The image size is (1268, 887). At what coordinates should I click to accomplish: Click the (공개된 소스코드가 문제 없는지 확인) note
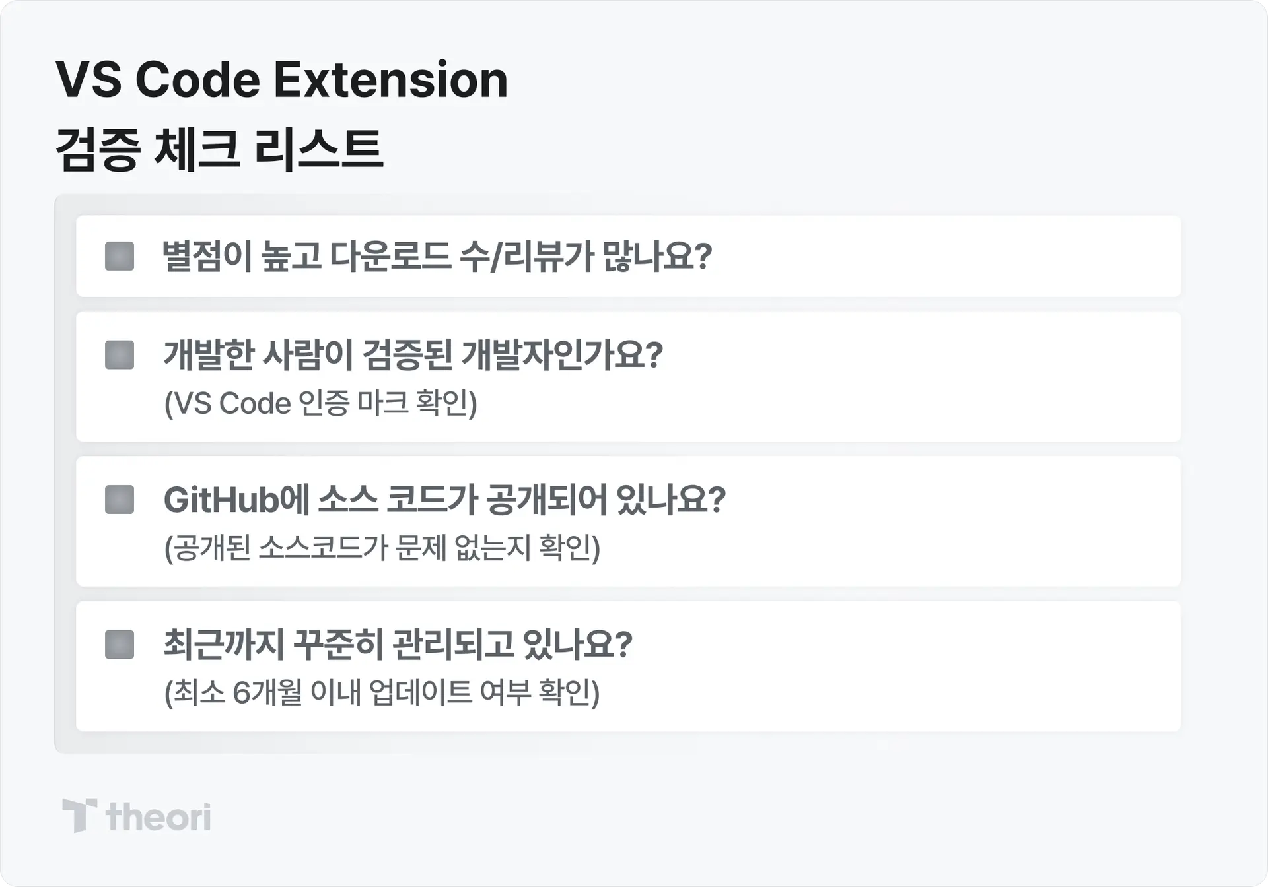(x=382, y=548)
